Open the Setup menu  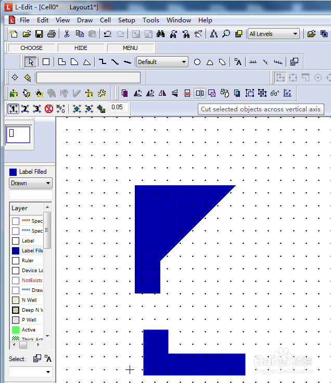tap(126, 20)
